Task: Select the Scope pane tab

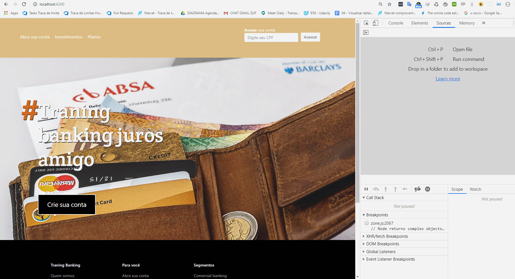Action: coord(457,189)
